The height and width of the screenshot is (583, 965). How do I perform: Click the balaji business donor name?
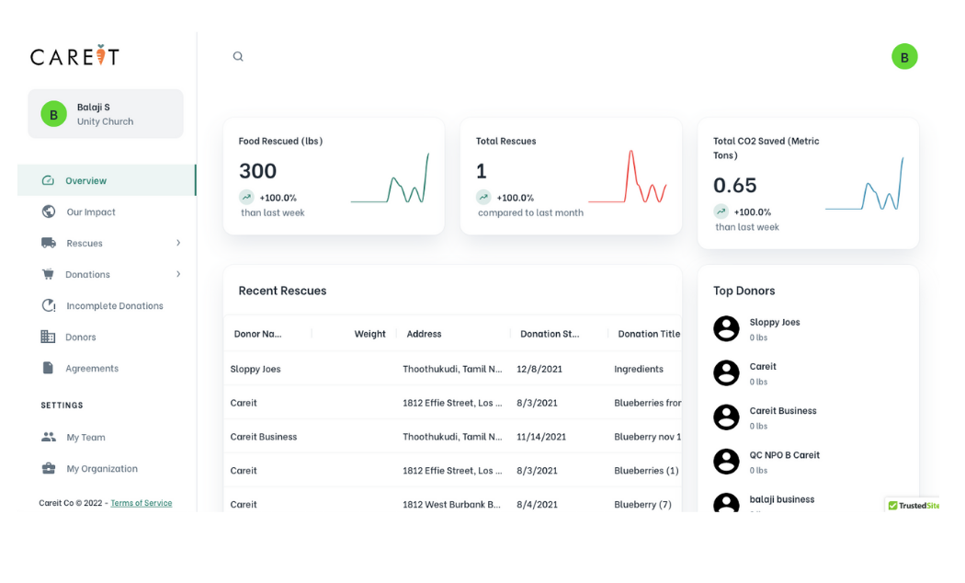(x=781, y=499)
